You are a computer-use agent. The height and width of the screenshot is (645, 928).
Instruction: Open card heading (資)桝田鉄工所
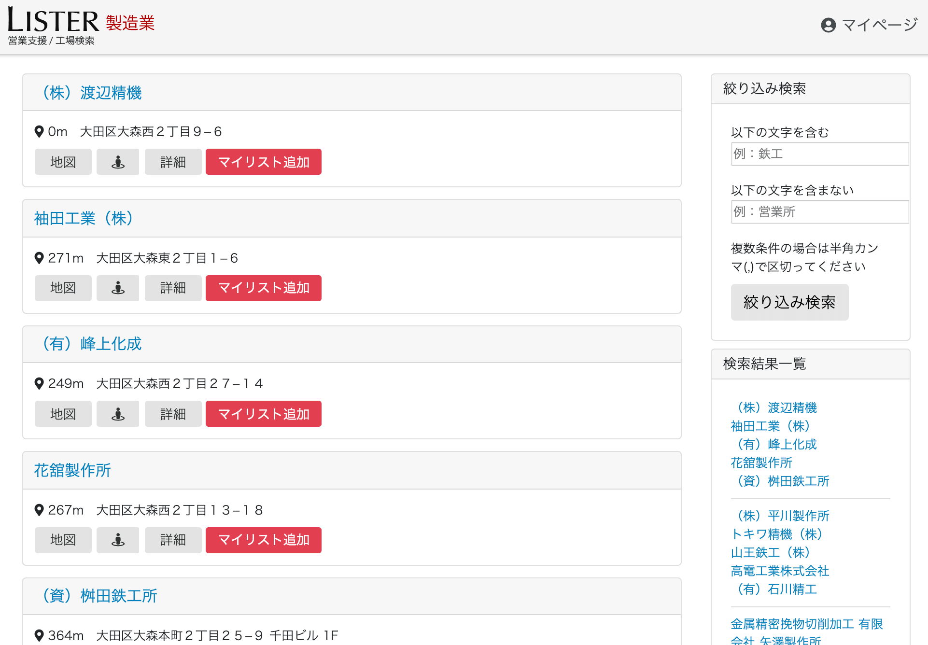coord(96,596)
